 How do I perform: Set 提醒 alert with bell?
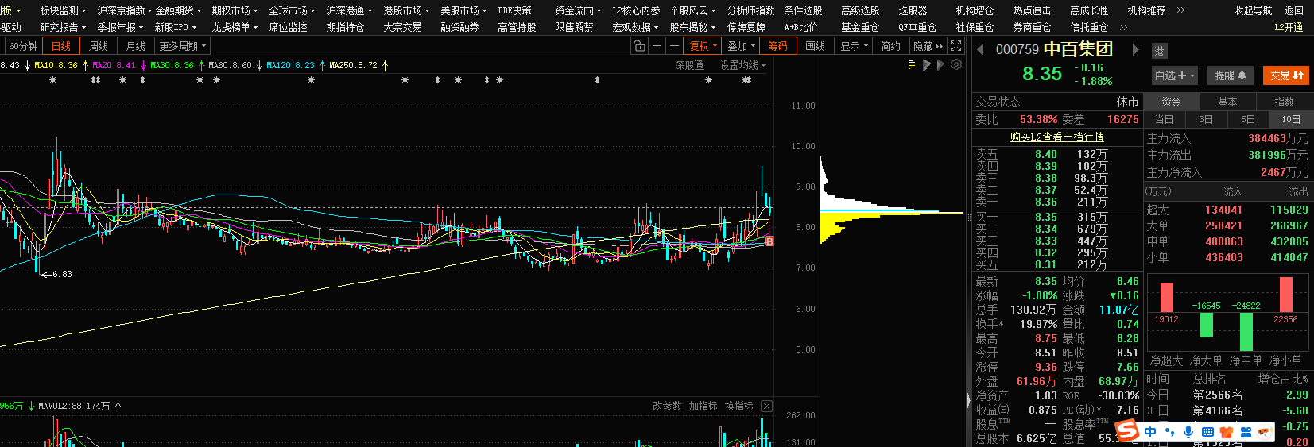(1231, 75)
